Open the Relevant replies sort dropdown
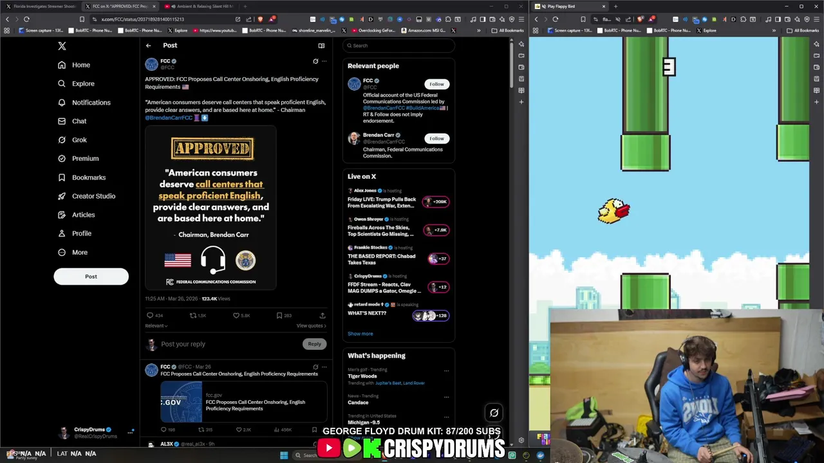The image size is (824, 463). click(156, 326)
